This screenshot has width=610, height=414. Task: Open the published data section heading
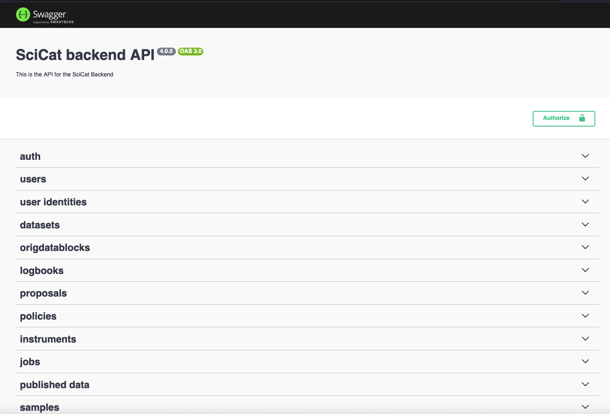[55, 385]
